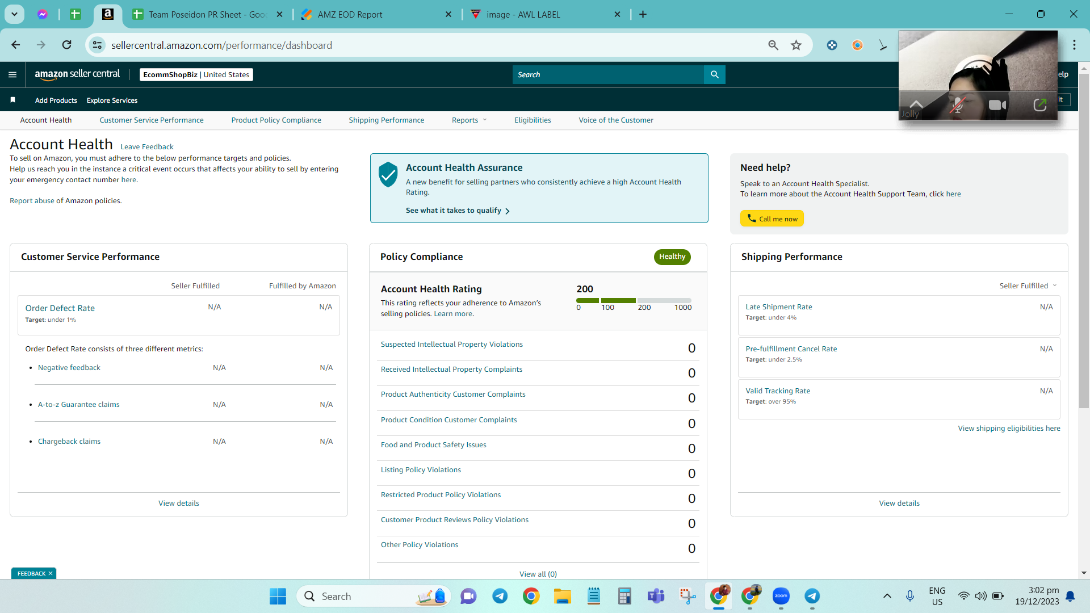This screenshot has width=1090, height=613.
Task: Click the Leave Feedback link
Action: 147,146
